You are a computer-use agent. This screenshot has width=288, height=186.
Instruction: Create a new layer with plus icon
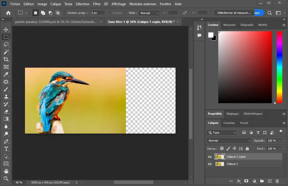tap(270, 181)
